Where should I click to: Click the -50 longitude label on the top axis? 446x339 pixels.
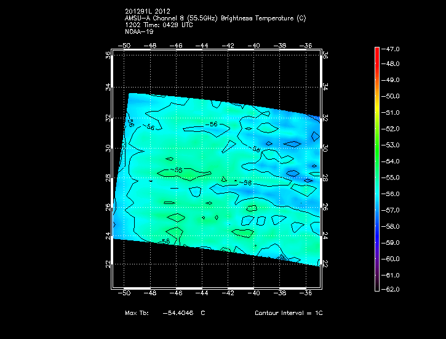click(x=125, y=45)
